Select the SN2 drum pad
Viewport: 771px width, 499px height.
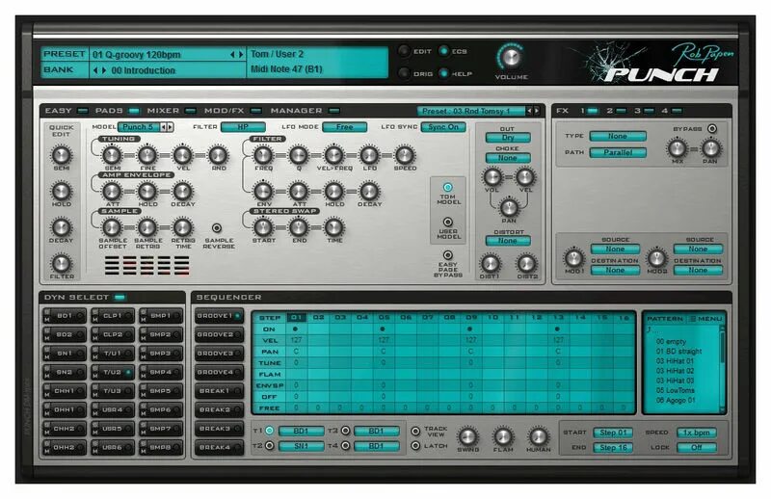pyautogui.click(x=65, y=372)
